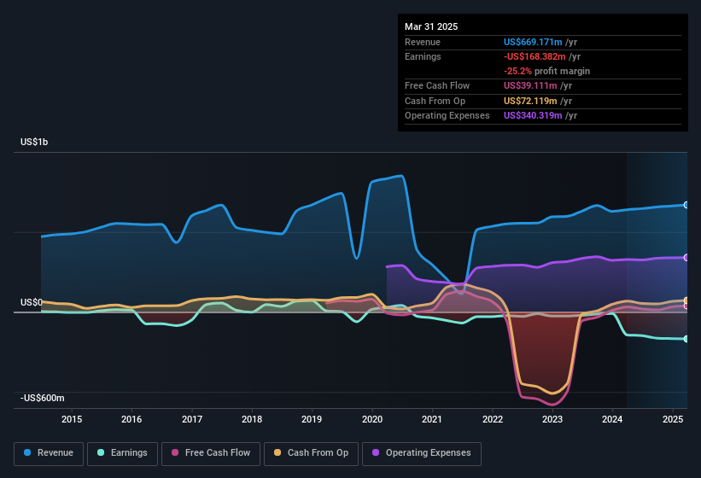701x478 pixels.
Task: Click the US$340.319m operating expenses value
Action: [x=533, y=116]
